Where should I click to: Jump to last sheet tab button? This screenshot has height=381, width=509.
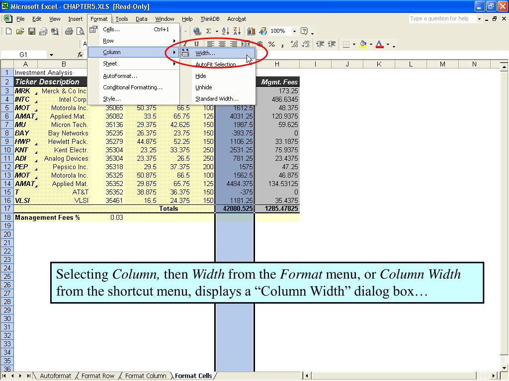[28, 376]
